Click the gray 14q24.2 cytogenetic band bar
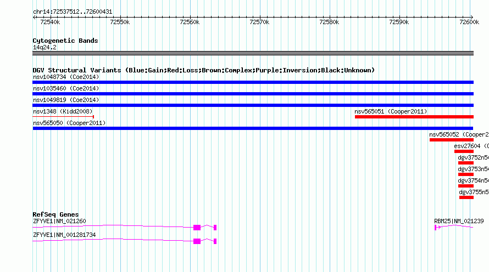Screen dimensions: 489x272 pyautogui.click(x=253, y=53)
